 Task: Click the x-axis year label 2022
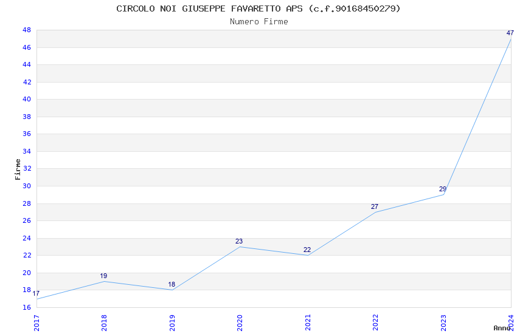[x=375, y=323]
